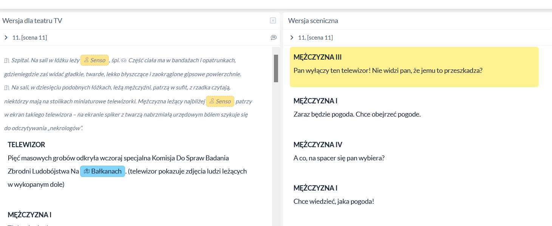Click "11. [scena 11]" label in TV version
Image resolution: width=552 pixels, height=226 pixels.
point(29,37)
